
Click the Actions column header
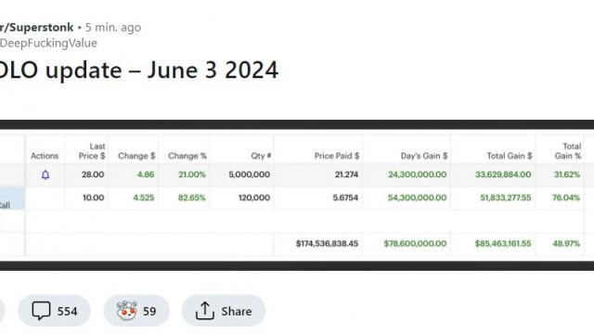[x=45, y=156]
